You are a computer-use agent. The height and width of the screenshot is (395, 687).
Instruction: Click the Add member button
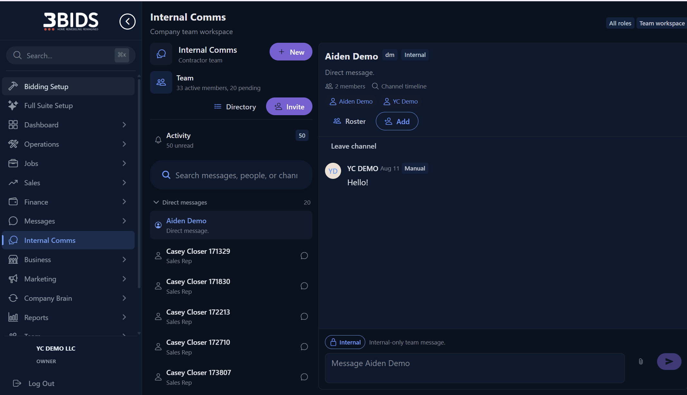pyautogui.click(x=397, y=121)
